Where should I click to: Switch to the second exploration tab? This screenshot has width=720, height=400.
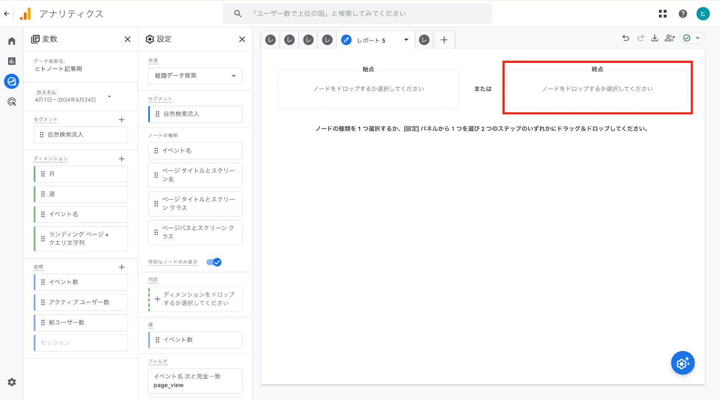point(289,40)
